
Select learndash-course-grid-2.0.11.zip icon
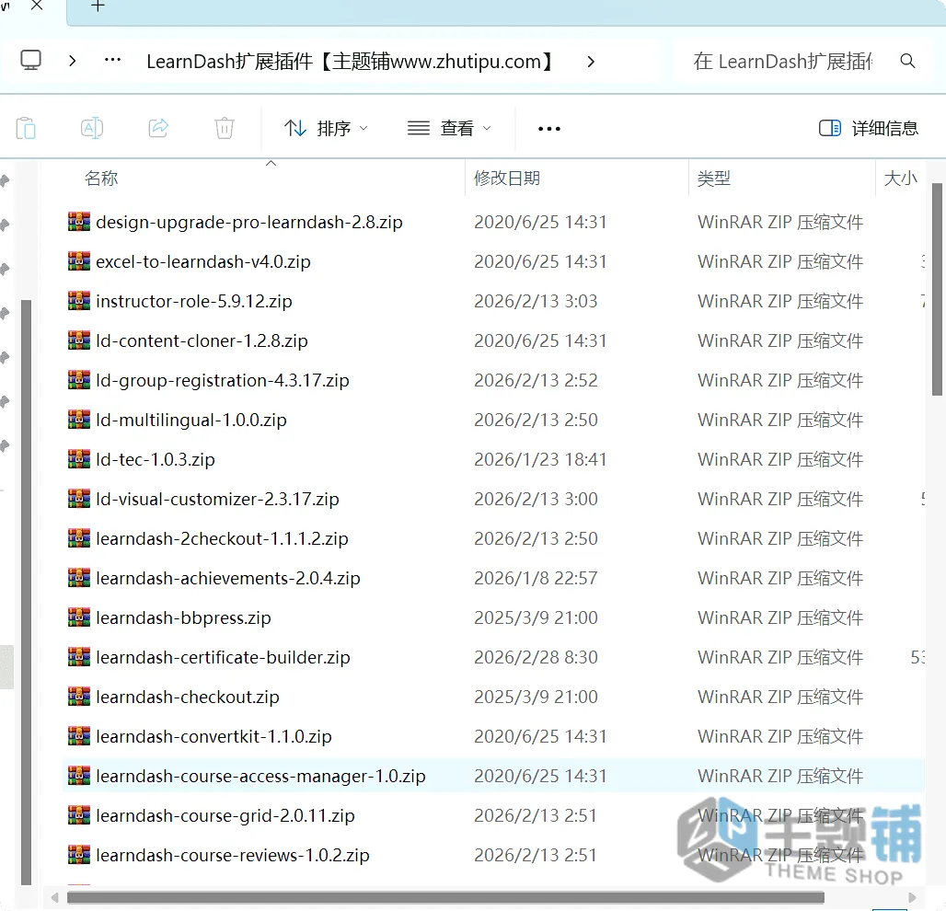(x=79, y=815)
